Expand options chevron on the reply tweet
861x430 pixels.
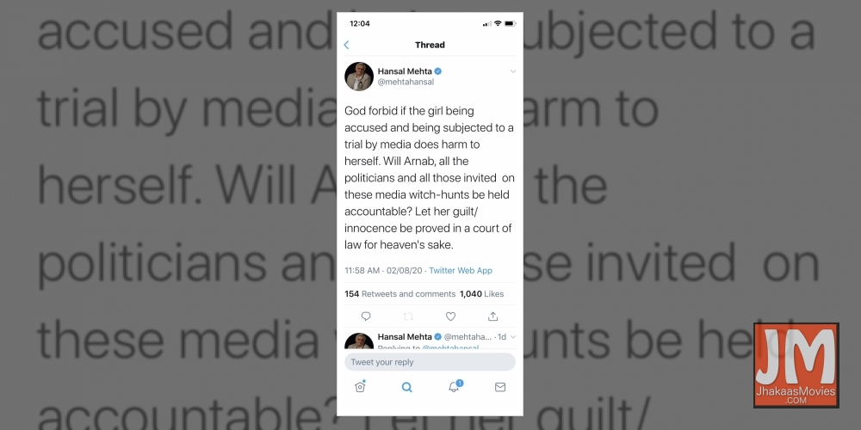pos(513,337)
